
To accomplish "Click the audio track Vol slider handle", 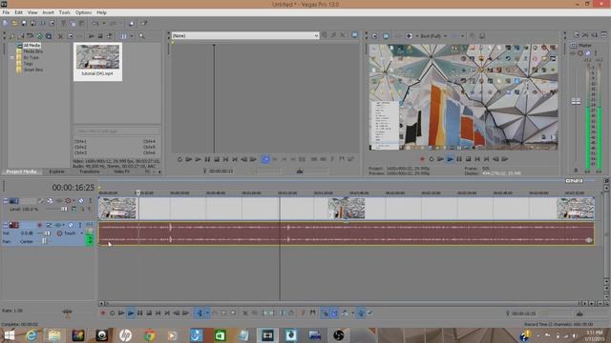I will 48,233.
